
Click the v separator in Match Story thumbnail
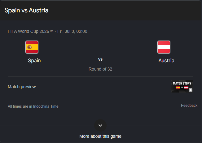pos(182,87)
